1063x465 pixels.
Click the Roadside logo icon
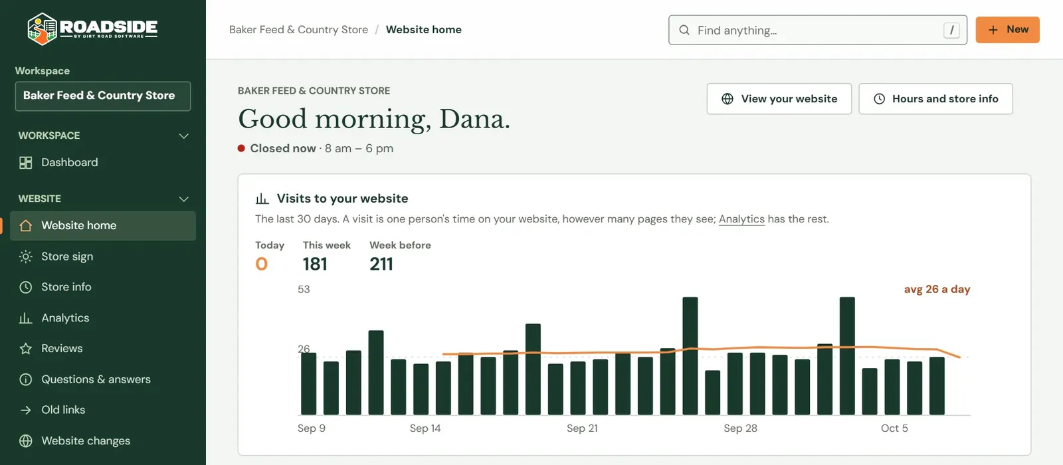click(42, 29)
